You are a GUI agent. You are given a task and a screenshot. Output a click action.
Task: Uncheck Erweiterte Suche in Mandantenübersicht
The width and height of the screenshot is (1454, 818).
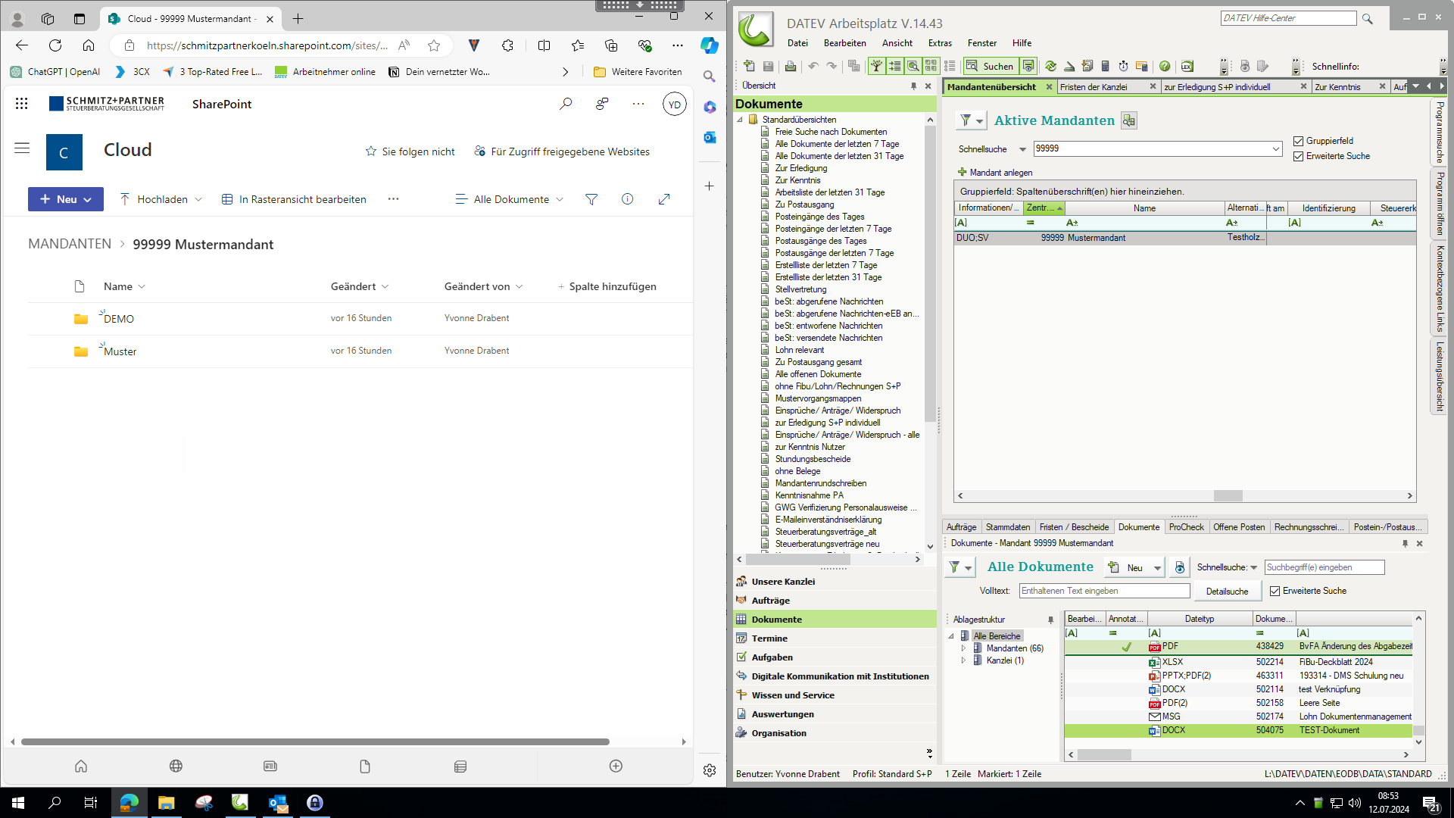point(1299,156)
